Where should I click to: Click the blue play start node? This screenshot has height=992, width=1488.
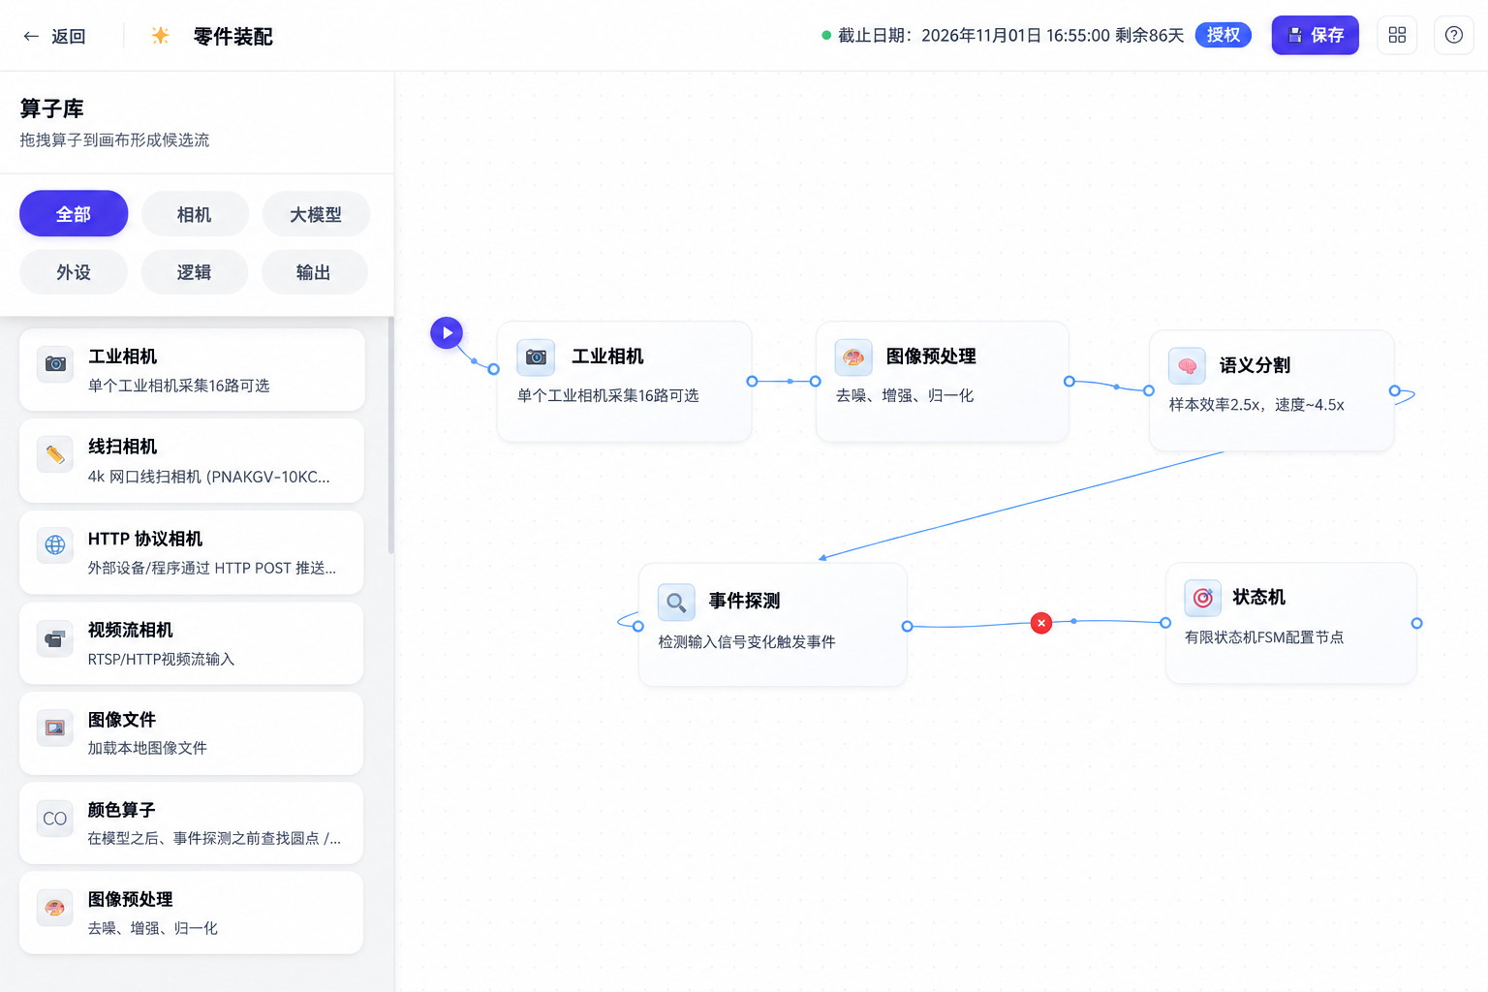coord(447,333)
